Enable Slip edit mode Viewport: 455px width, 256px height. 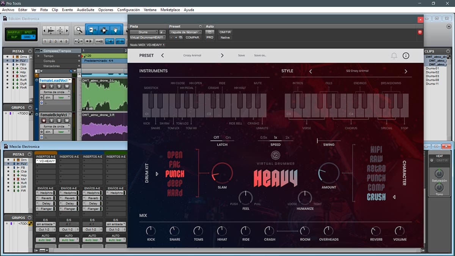(14, 37)
